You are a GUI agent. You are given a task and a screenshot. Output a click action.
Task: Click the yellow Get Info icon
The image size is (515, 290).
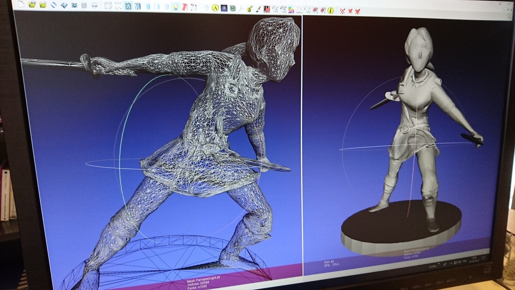[331, 11]
